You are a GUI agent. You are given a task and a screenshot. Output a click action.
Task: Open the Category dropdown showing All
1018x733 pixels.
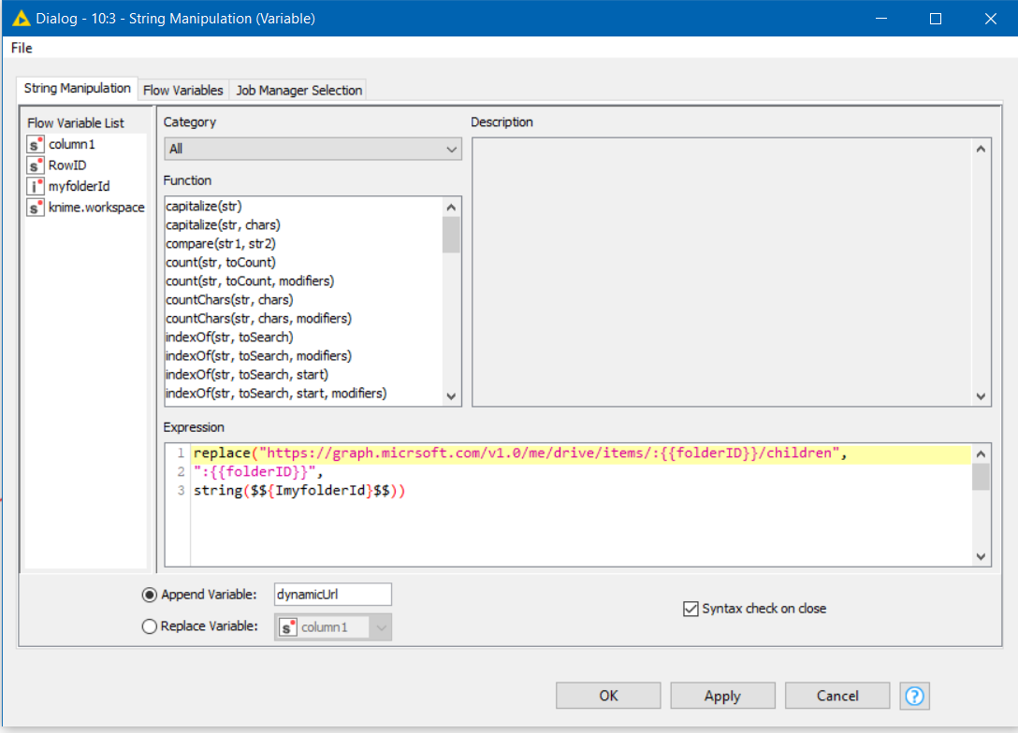313,150
